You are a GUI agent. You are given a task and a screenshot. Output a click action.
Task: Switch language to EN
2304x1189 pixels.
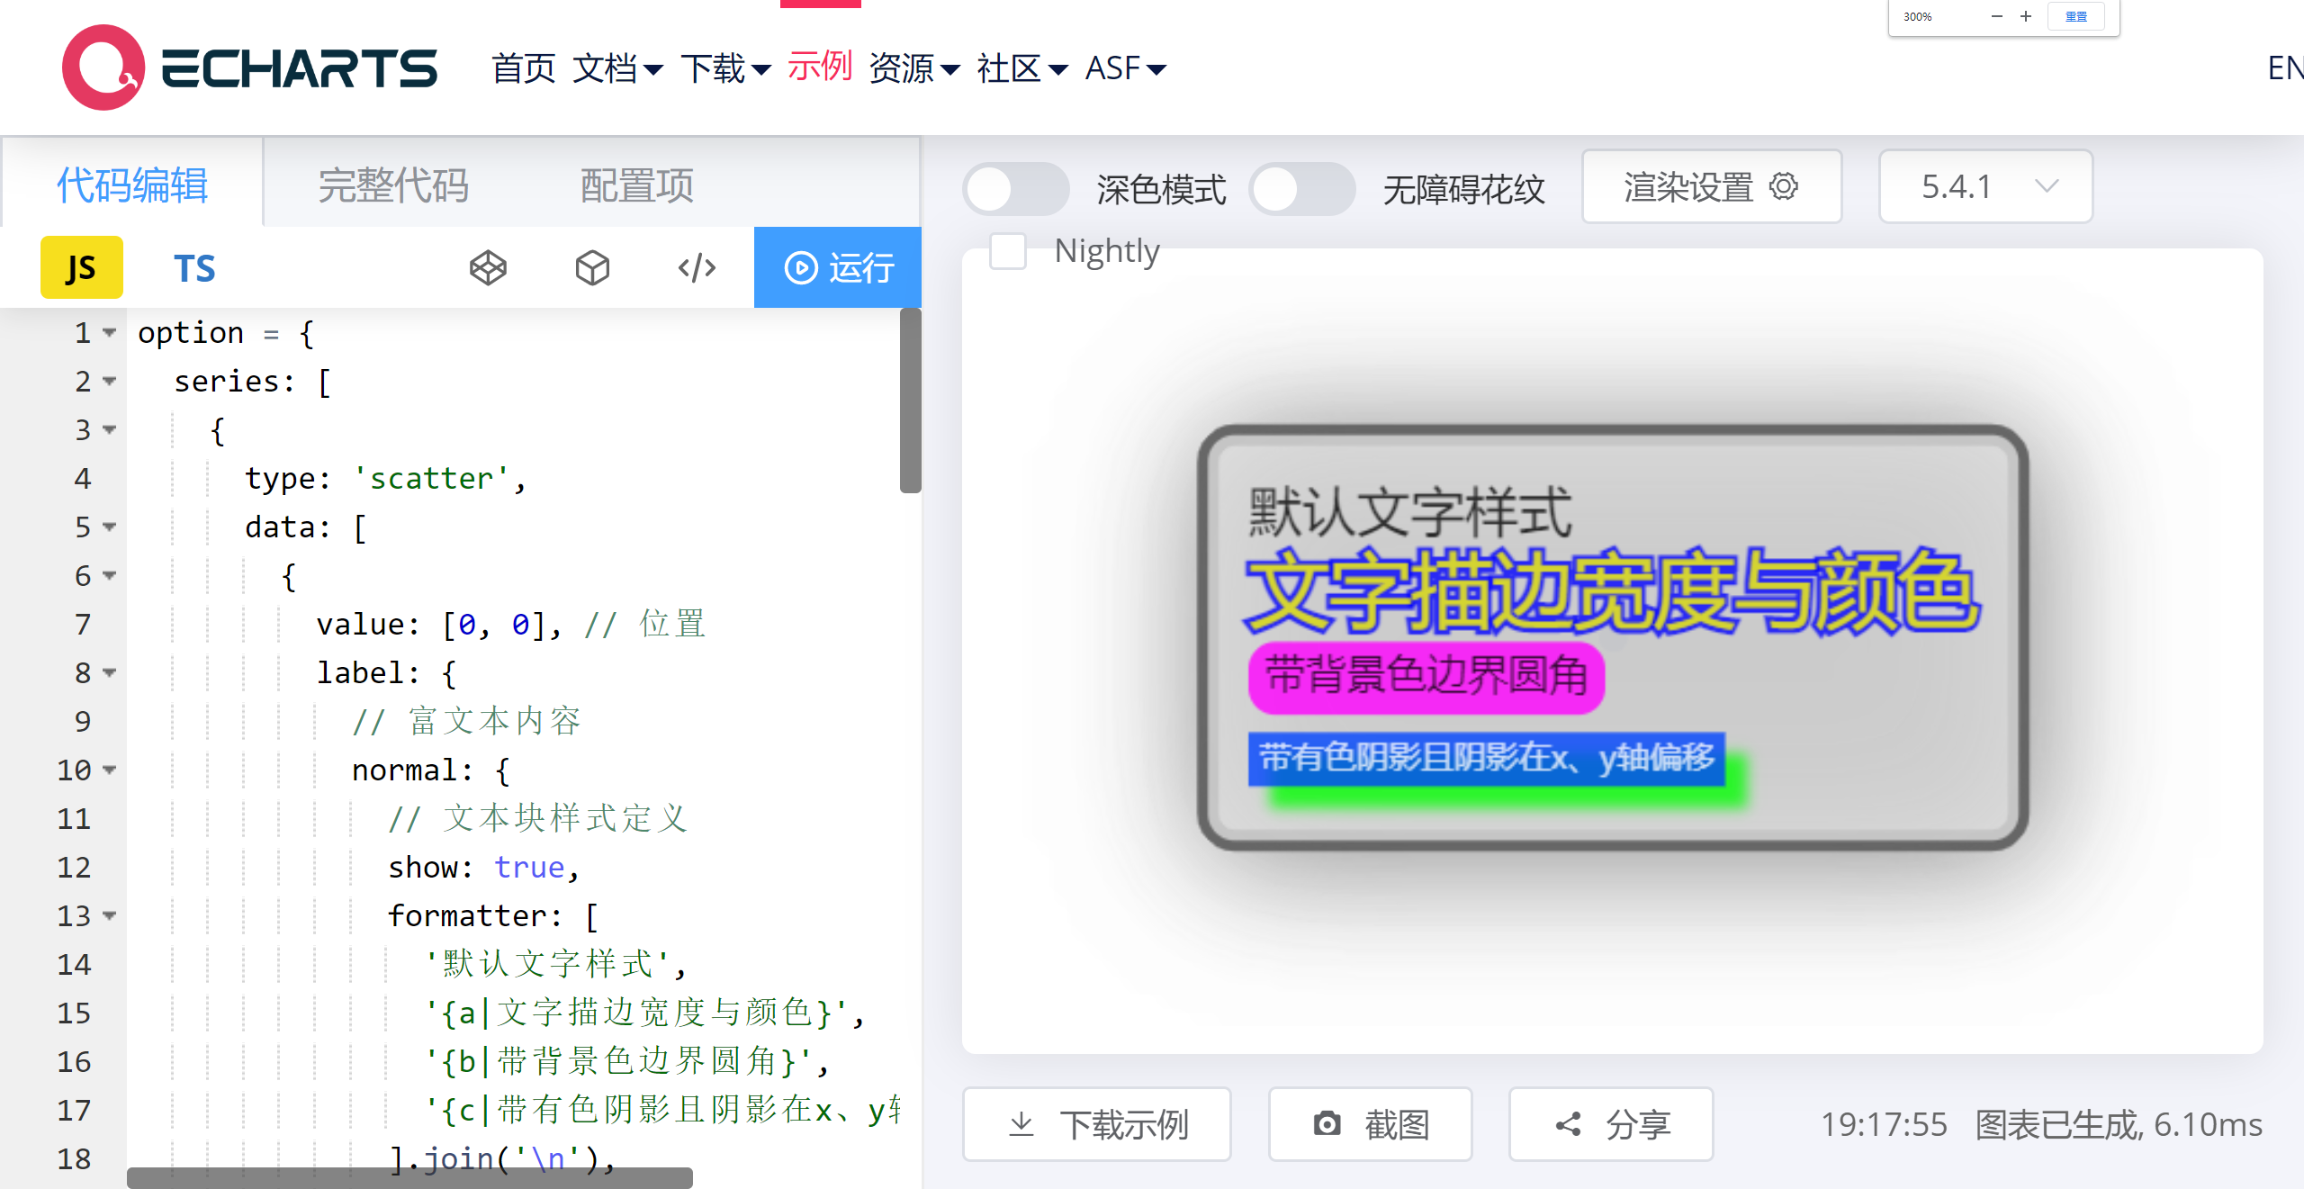coord(2285,68)
